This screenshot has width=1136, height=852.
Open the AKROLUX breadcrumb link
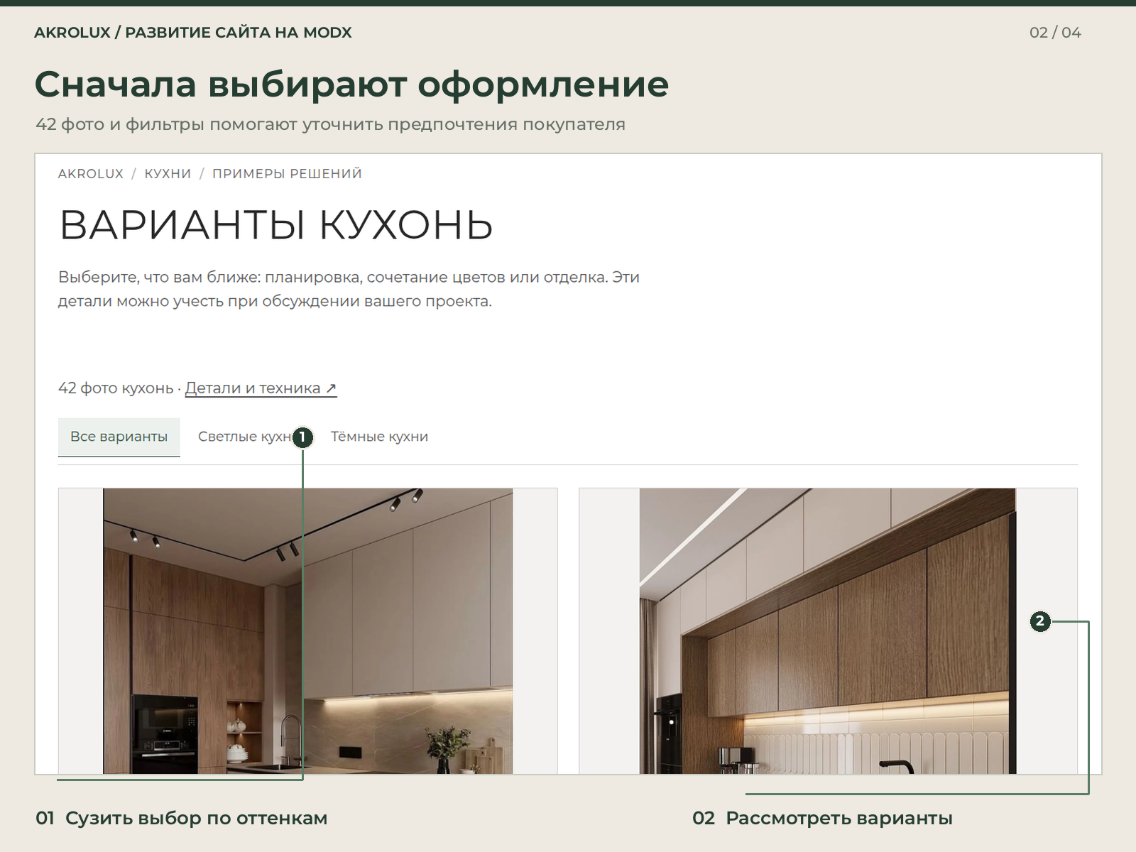pyautogui.click(x=91, y=174)
